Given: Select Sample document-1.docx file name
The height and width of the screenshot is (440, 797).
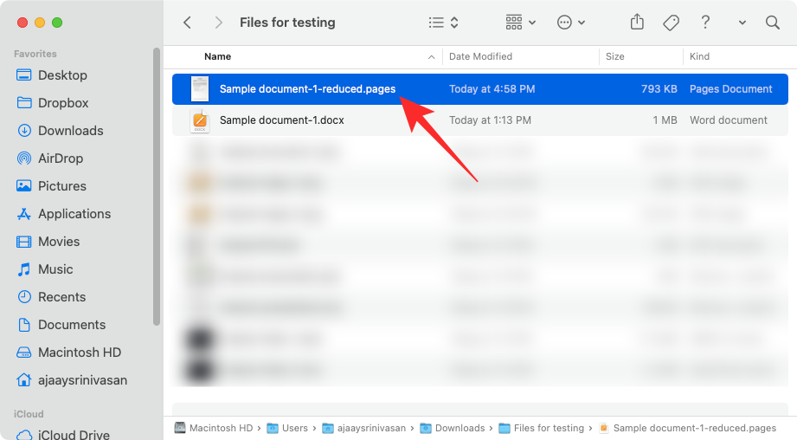Looking at the screenshot, I should pos(281,120).
